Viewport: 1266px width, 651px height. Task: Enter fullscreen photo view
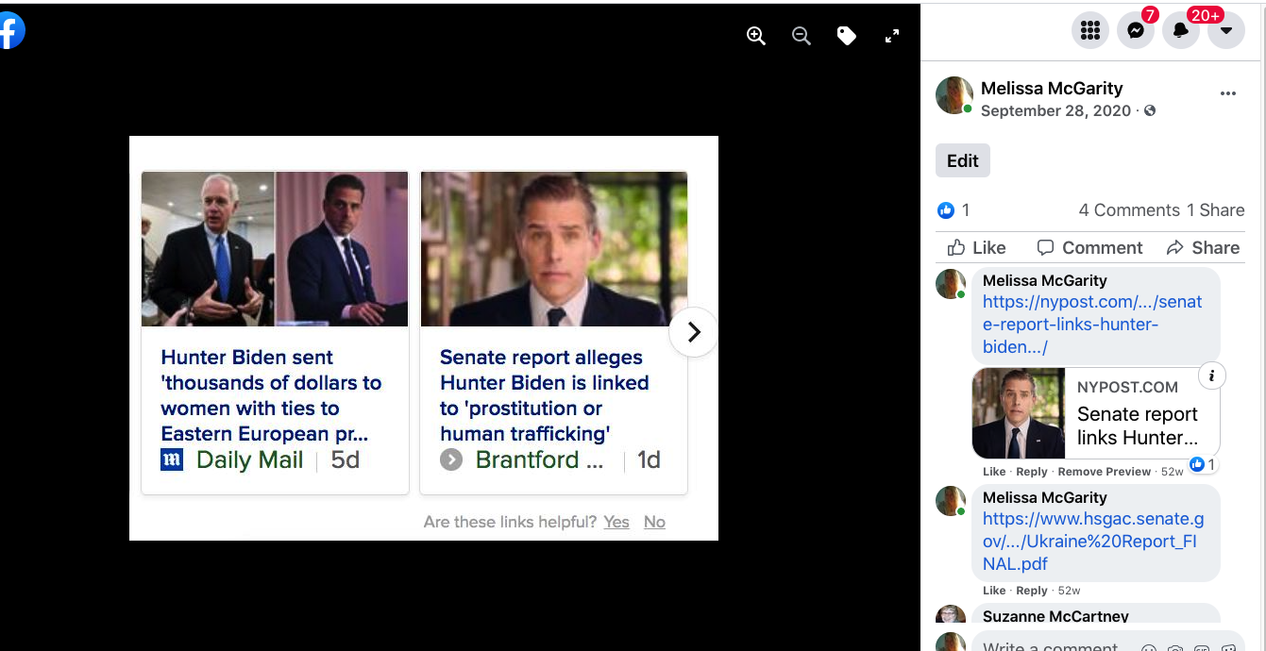(x=892, y=36)
